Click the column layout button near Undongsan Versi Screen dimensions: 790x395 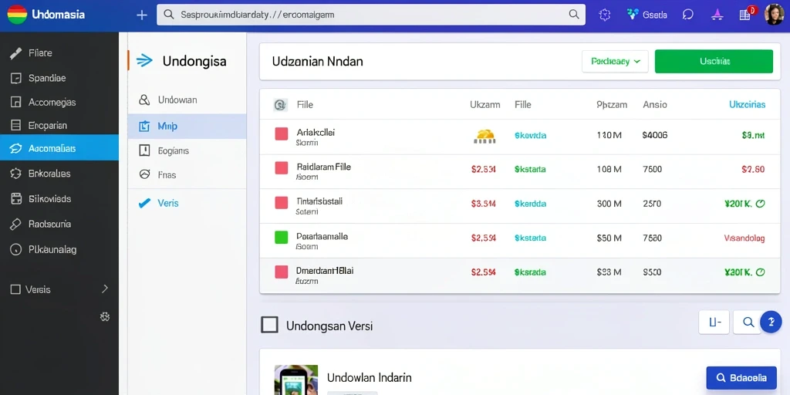(x=714, y=322)
